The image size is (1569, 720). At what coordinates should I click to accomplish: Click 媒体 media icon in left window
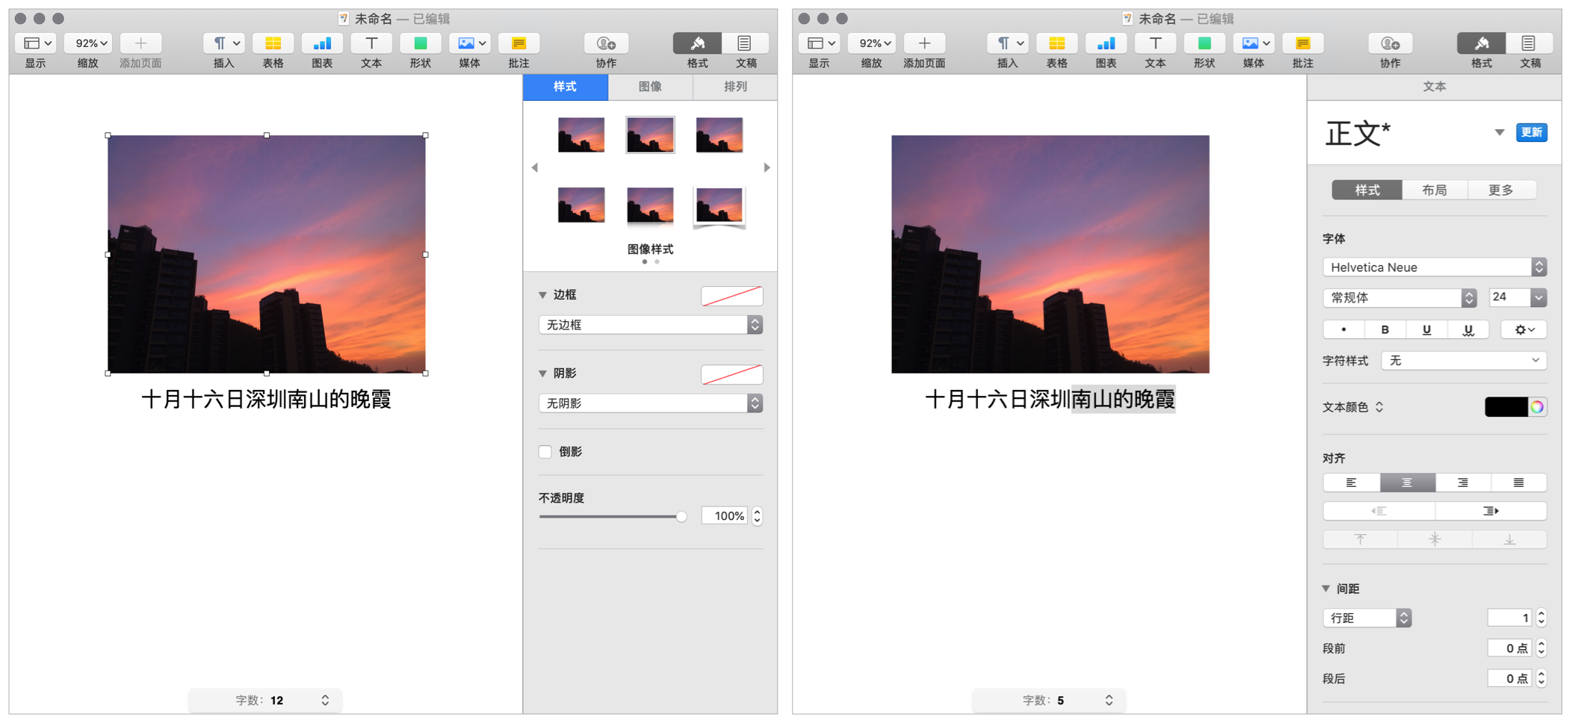pos(469,43)
